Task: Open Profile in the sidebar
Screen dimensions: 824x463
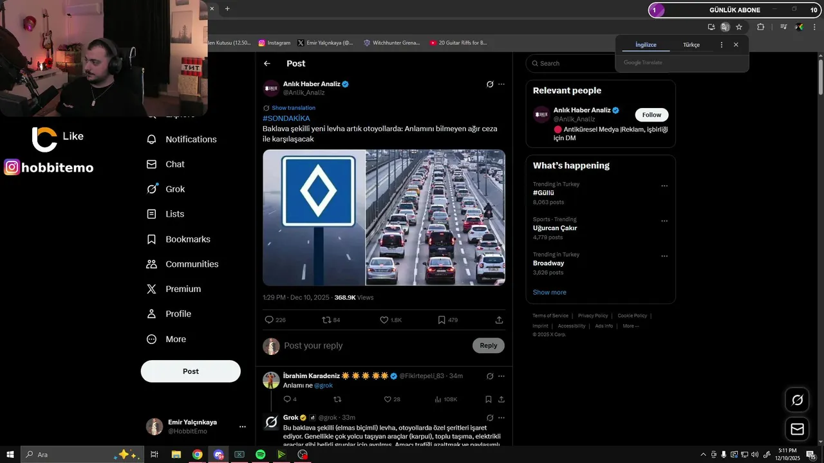Action: tap(169, 314)
